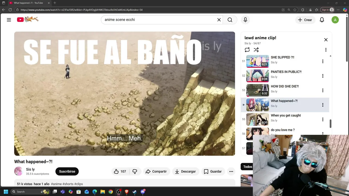The height and width of the screenshot is (196, 349).
Task: Like the video with 107 likes
Action: click(x=120, y=171)
